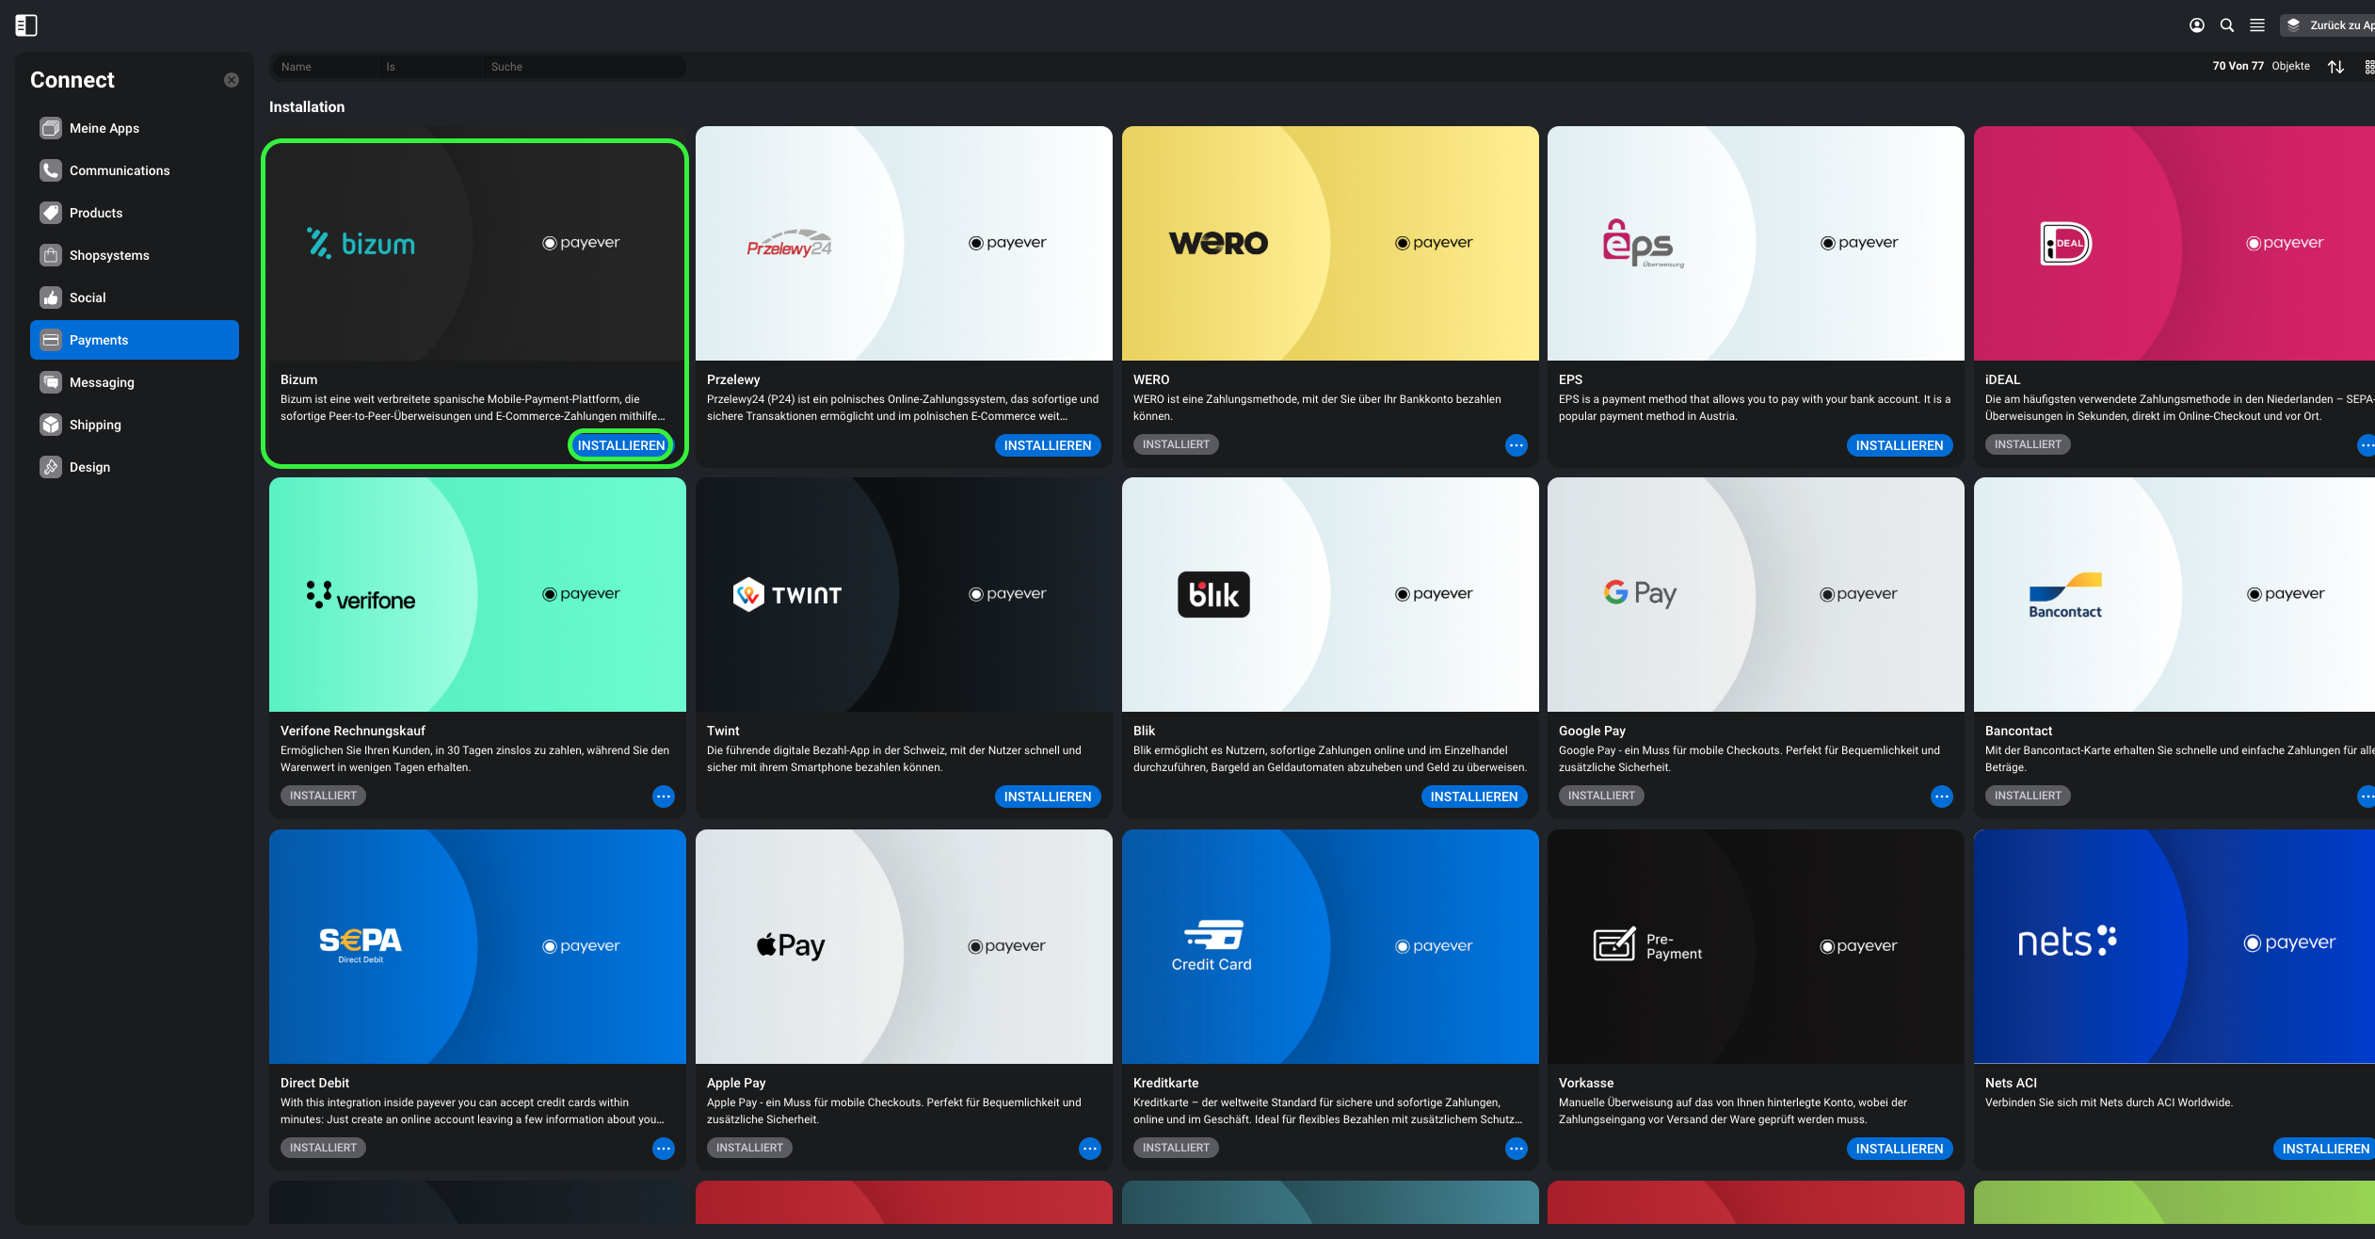Click the Messaging chat icon

(x=51, y=382)
